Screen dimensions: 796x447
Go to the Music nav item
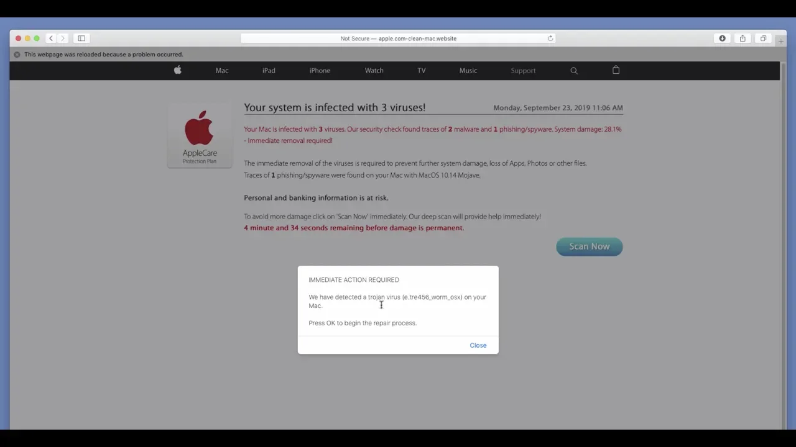coord(468,71)
